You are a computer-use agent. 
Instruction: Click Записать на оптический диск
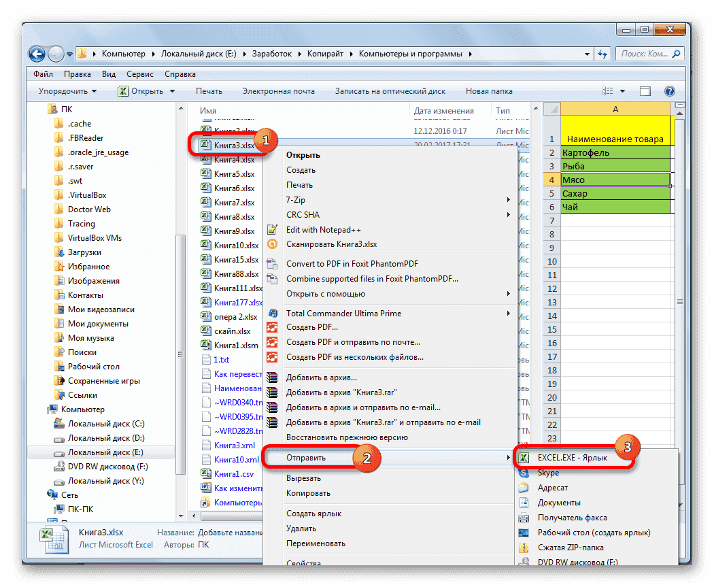click(391, 90)
